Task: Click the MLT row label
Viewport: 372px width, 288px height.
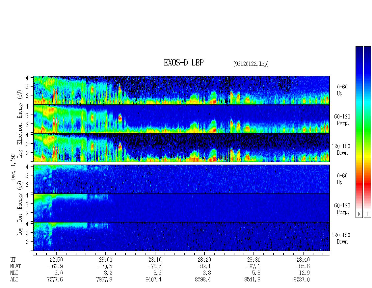Action: click(14, 273)
